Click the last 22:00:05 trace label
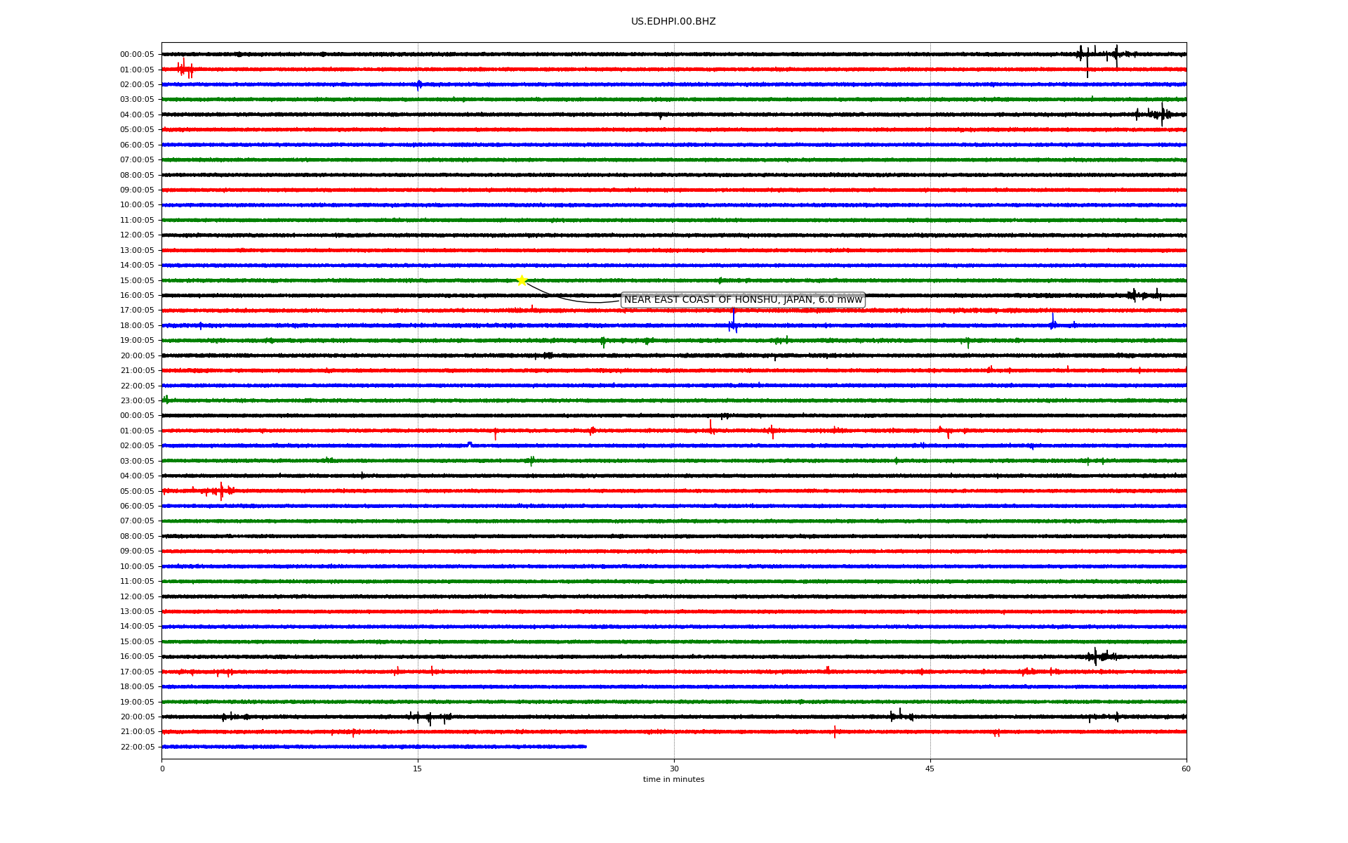This screenshot has height=843, width=1348. pyautogui.click(x=137, y=747)
